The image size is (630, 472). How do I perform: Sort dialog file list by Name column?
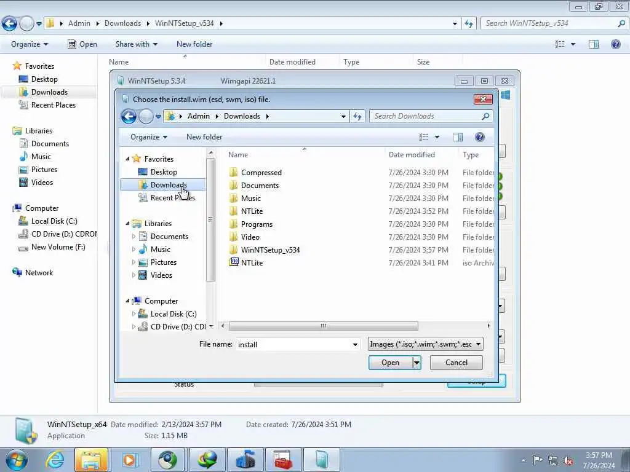point(238,155)
